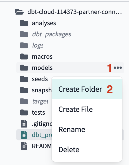Choose Create File from context menu

coord(87,109)
